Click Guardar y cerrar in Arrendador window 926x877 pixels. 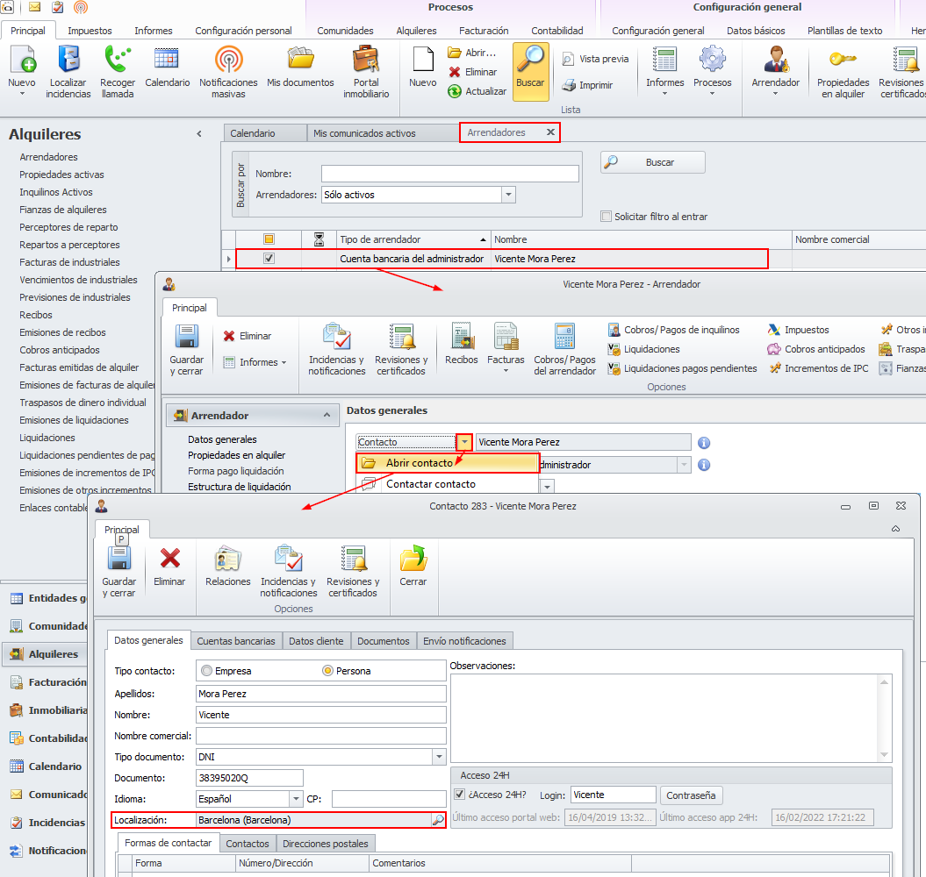[x=186, y=349]
